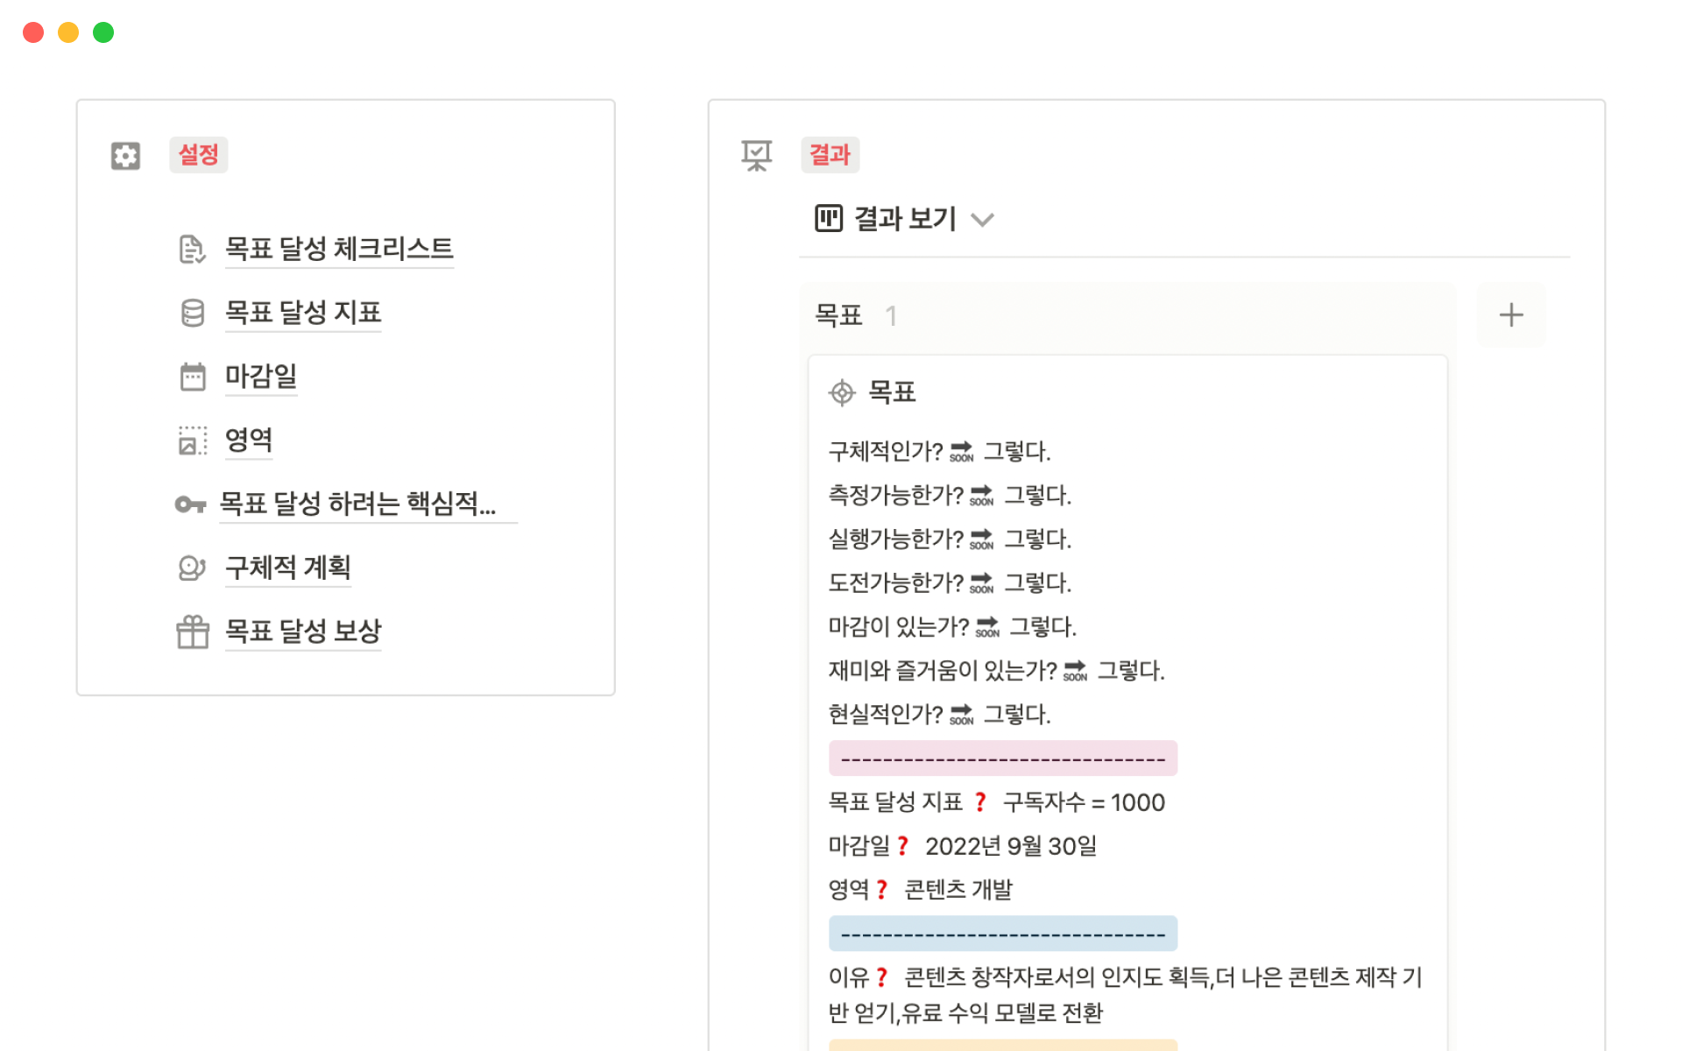Image resolution: width=1682 pixels, height=1051 pixels.
Task: Click the presentation board icon beside 결과
Action: (756, 156)
